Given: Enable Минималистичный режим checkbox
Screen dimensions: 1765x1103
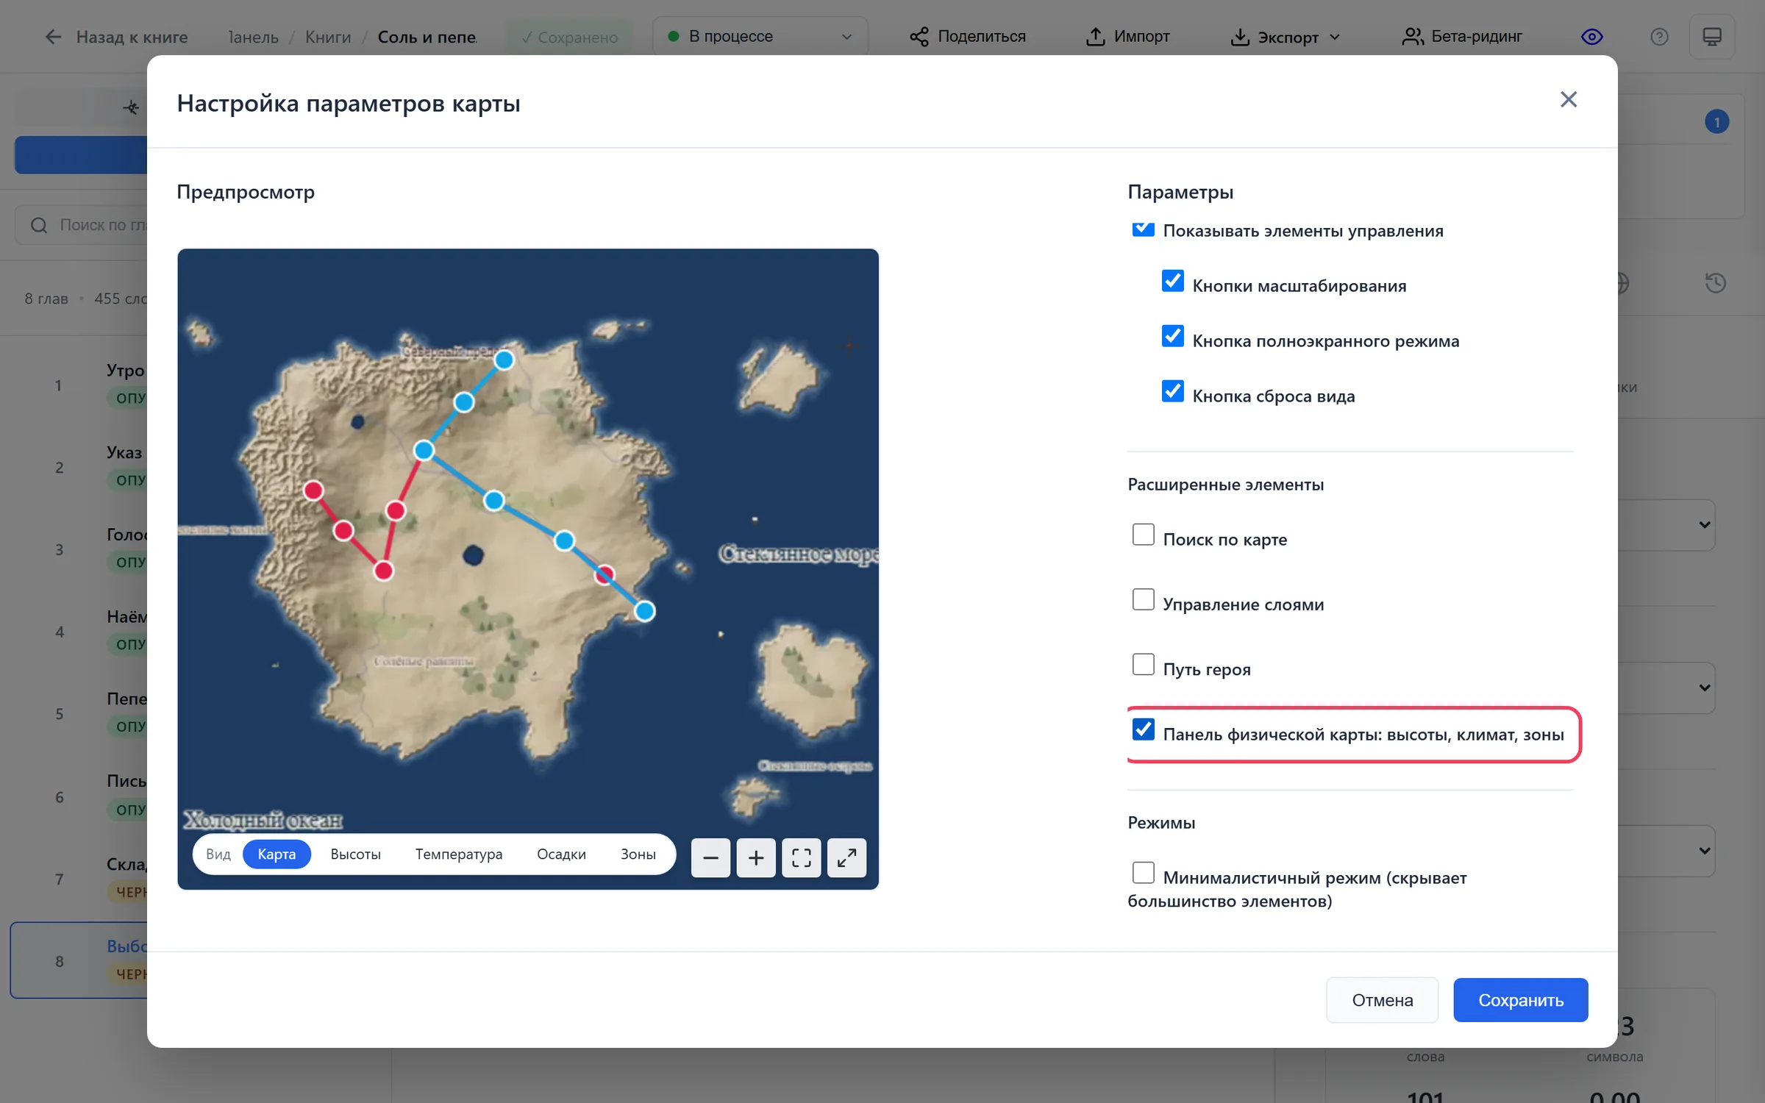Looking at the screenshot, I should coord(1143,873).
